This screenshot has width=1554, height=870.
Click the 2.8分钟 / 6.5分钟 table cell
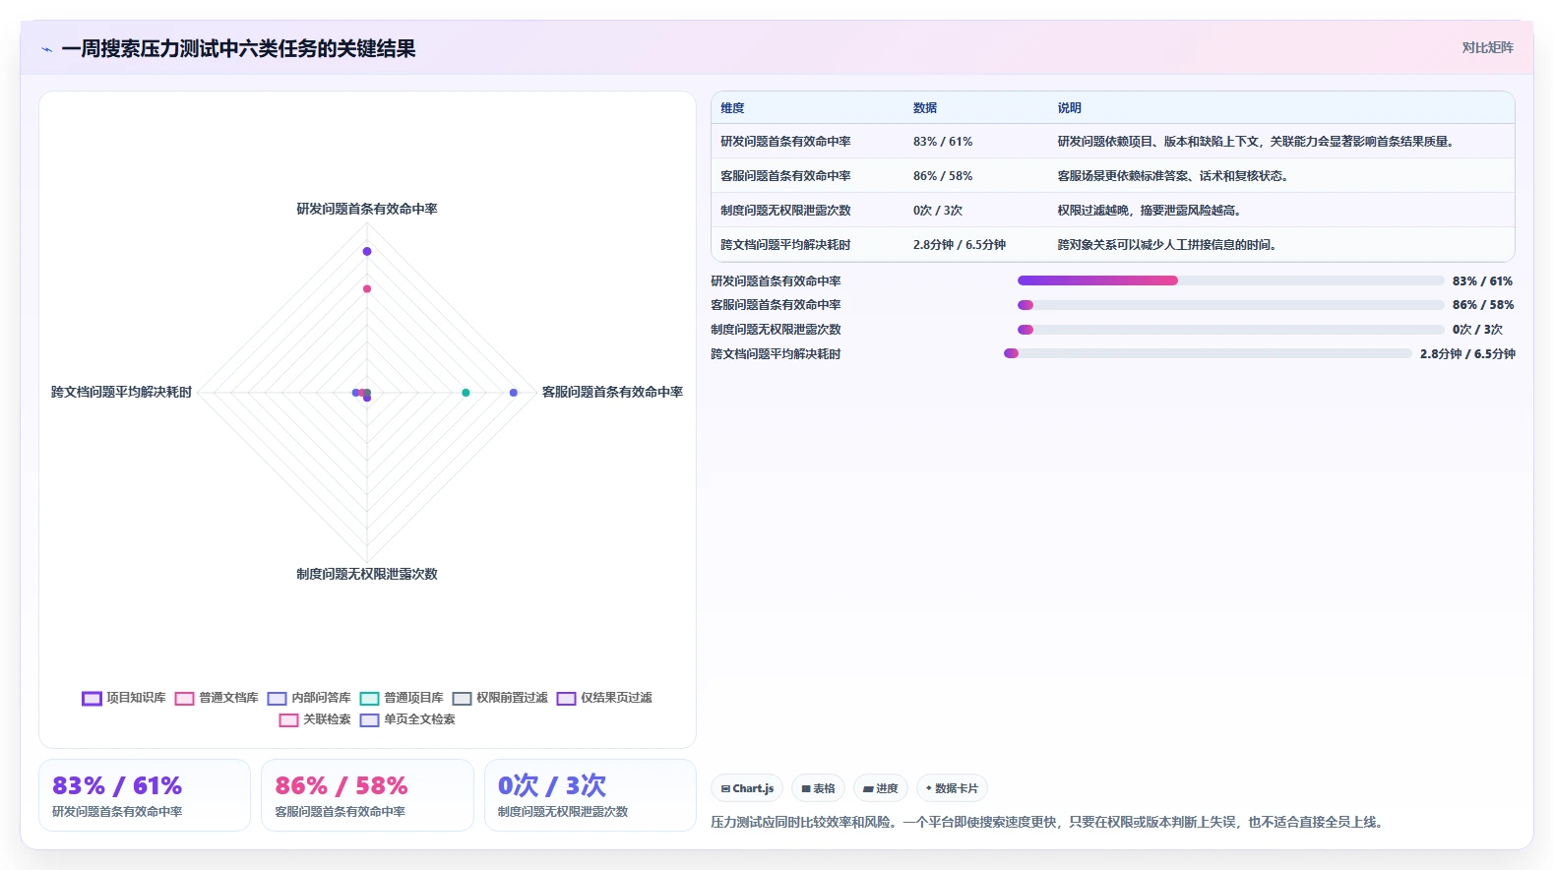pos(960,245)
